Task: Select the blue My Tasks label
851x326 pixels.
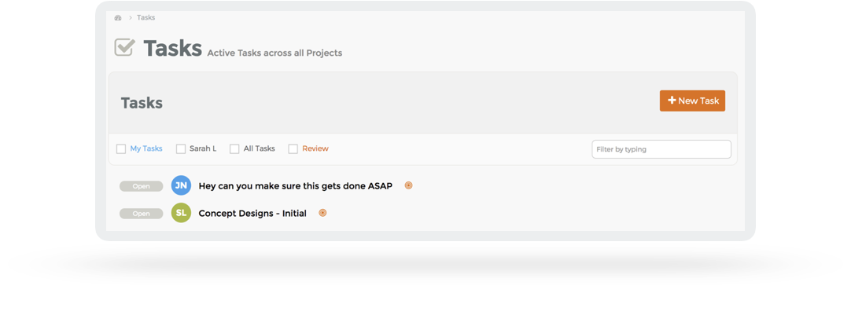Action: 146,148
